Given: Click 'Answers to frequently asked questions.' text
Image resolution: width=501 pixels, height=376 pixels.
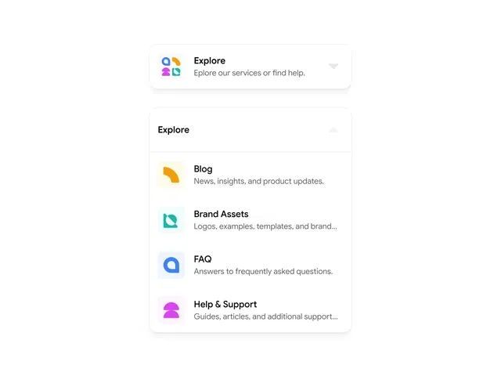Looking at the screenshot, I should click(263, 272).
